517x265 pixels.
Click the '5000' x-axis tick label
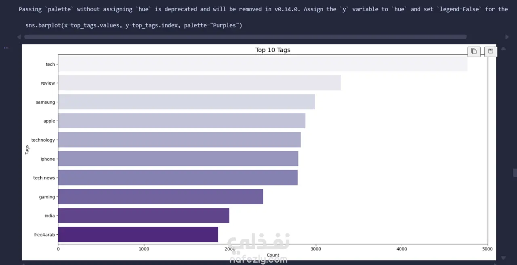(x=488, y=249)
